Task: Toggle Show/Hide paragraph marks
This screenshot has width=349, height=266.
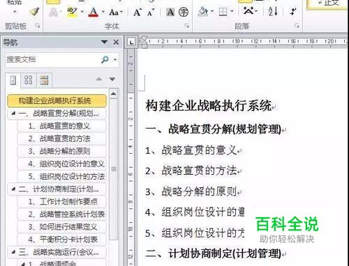Action: tap(293, 11)
